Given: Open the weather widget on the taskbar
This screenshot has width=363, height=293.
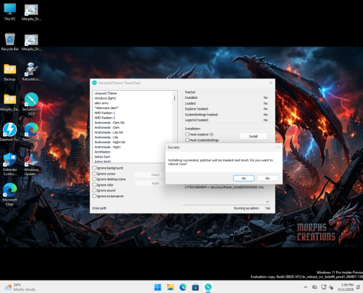Looking at the screenshot, I should tap(20, 287).
